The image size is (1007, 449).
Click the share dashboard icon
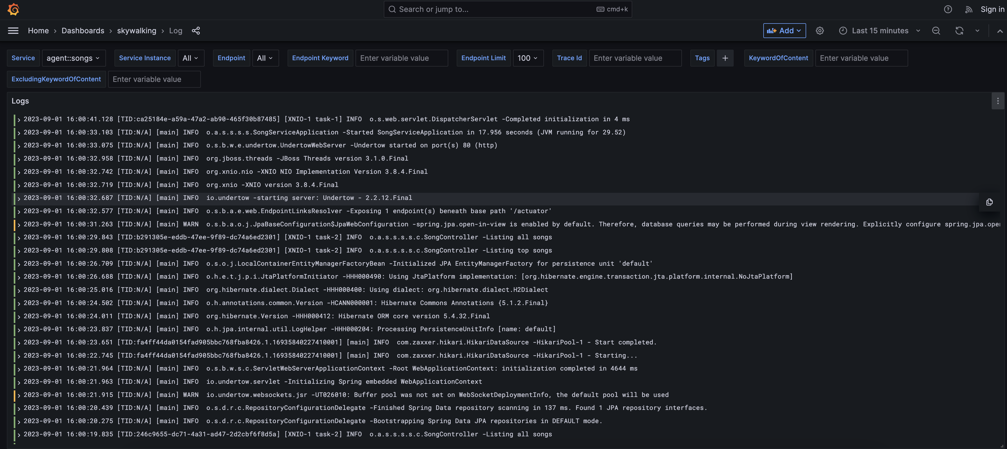pos(196,30)
